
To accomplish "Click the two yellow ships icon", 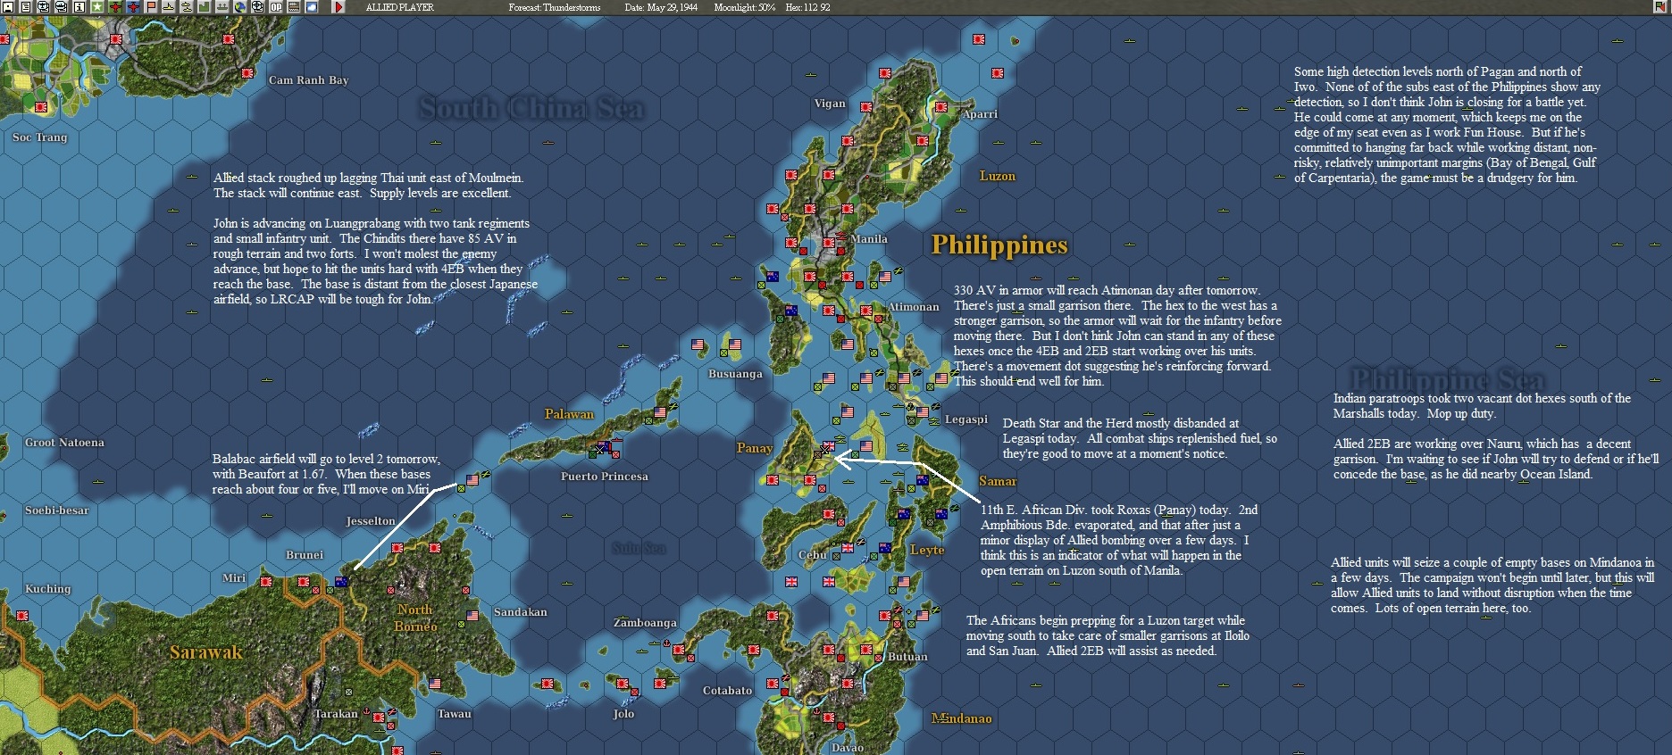I will point(187,7).
